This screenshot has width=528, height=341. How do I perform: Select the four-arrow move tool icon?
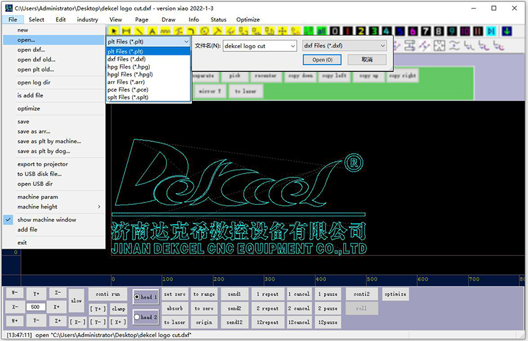[282, 31]
